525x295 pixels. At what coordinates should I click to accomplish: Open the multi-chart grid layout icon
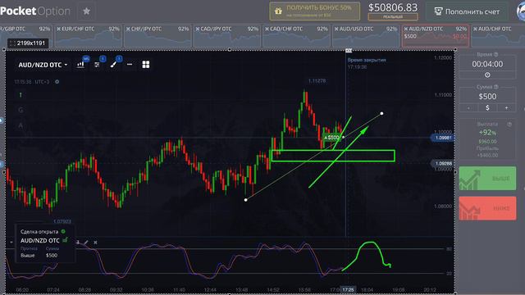146,65
